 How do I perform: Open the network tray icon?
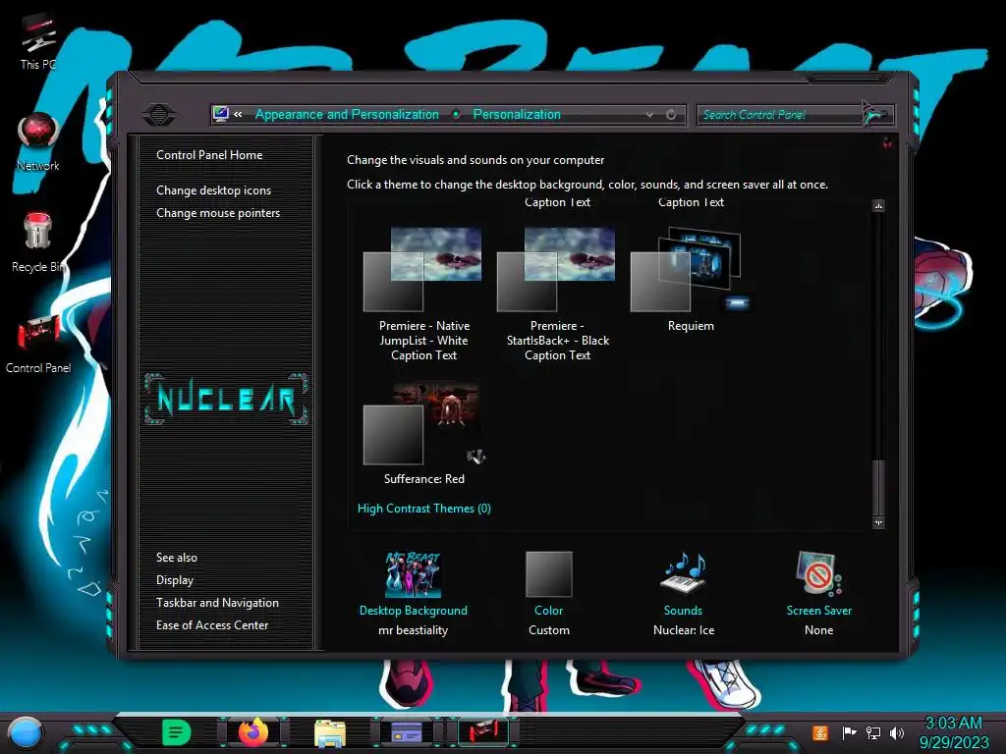[873, 732]
